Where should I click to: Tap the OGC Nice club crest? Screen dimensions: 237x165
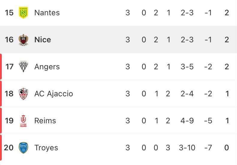(23, 40)
